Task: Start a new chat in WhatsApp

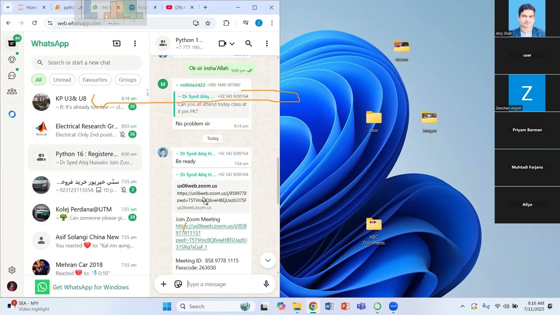Action: (116, 43)
